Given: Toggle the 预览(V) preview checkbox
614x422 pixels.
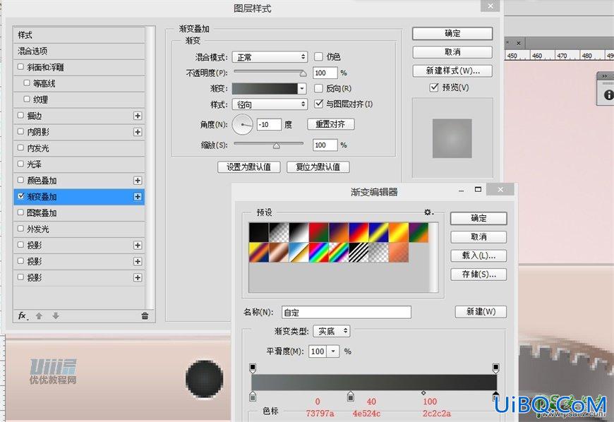Looking at the screenshot, I should (434, 88).
